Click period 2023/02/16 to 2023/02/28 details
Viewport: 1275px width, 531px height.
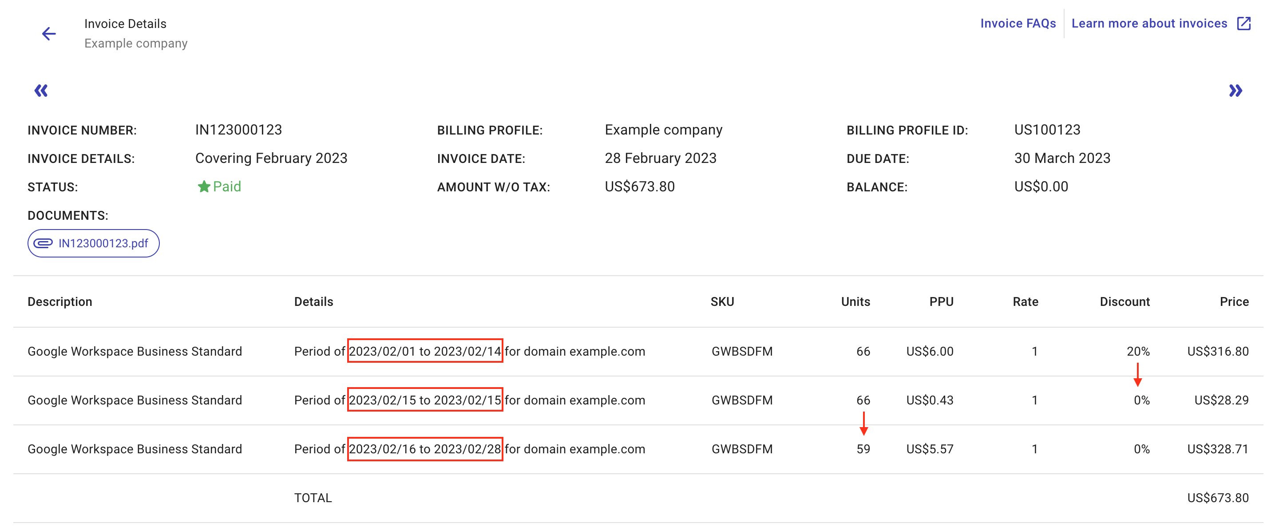(x=425, y=449)
